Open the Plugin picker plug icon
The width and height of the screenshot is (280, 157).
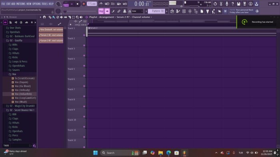pyautogui.click(x=208, y=11)
